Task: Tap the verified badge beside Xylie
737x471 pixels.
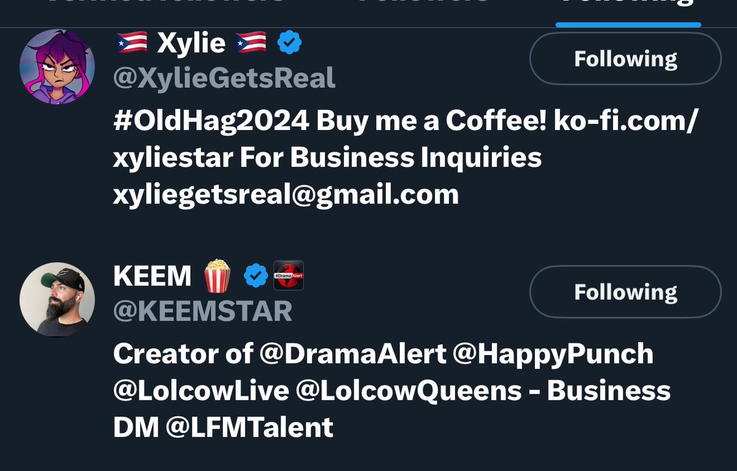Action: pyautogui.click(x=289, y=42)
